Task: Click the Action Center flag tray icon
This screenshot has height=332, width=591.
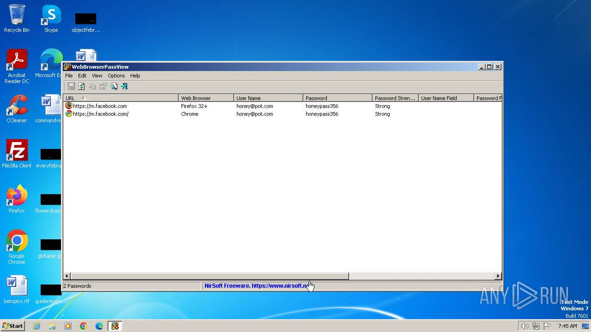Action: click(548, 326)
